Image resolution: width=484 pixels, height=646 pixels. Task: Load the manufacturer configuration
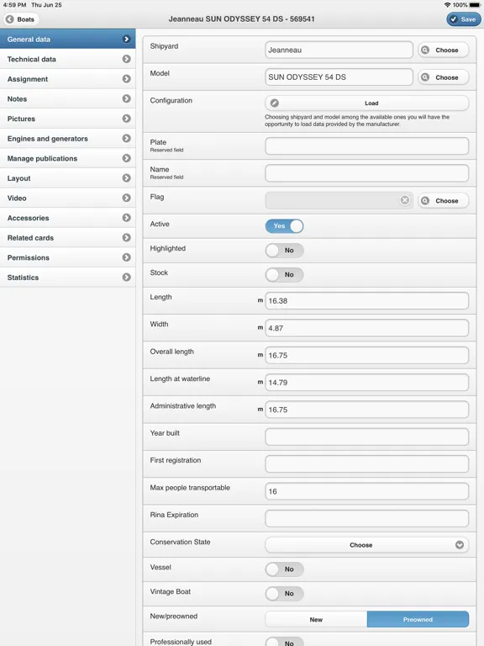coord(366,103)
